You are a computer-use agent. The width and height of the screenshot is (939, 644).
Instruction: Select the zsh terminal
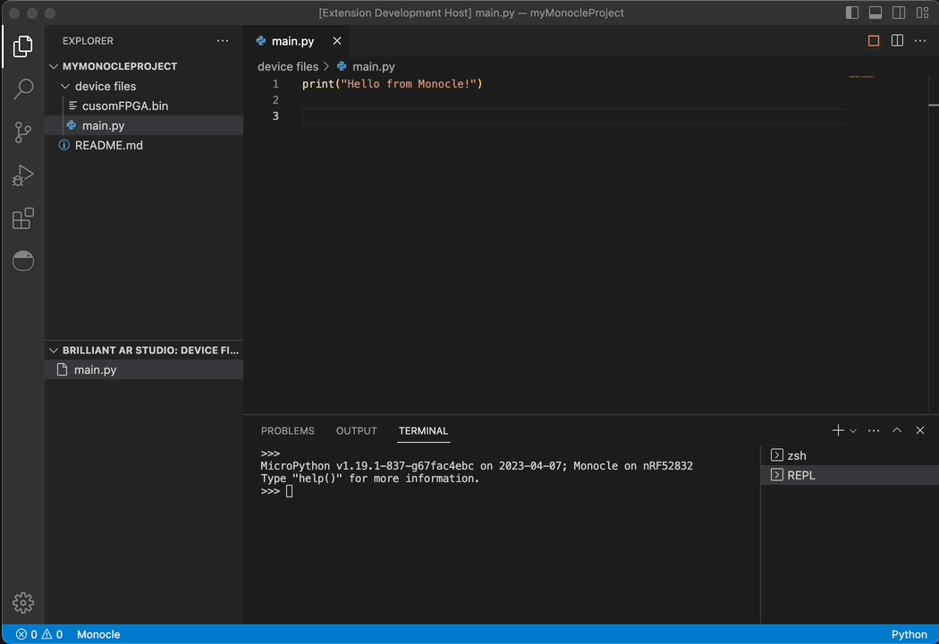pyautogui.click(x=850, y=455)
